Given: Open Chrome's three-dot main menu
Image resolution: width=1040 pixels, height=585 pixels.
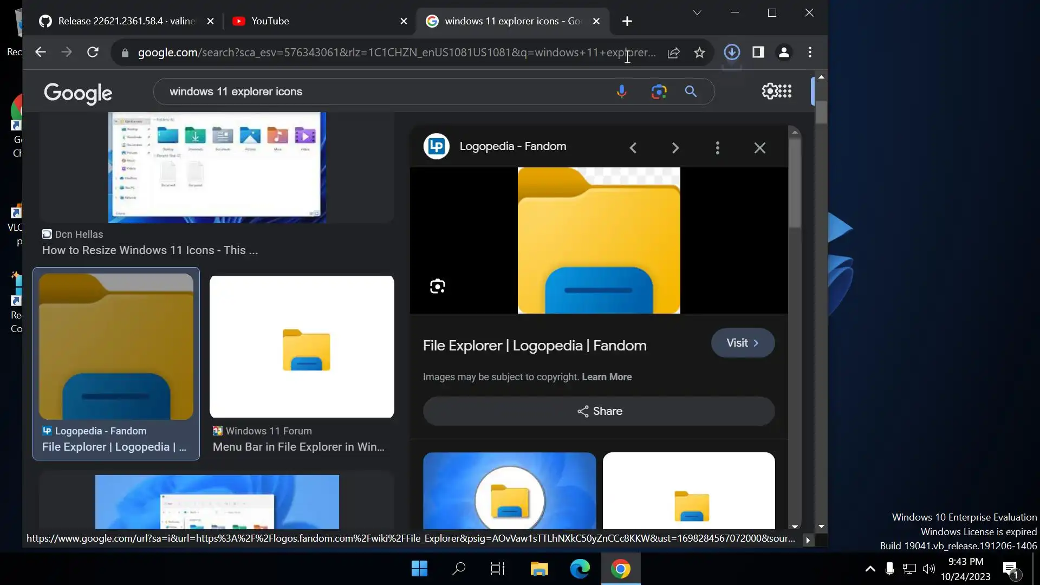Looking at the screenshot, I should click(810, 53).
